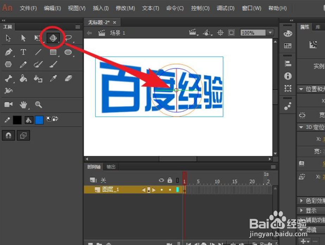Select the Width tool
325x245 pixels.
[8, 90]
